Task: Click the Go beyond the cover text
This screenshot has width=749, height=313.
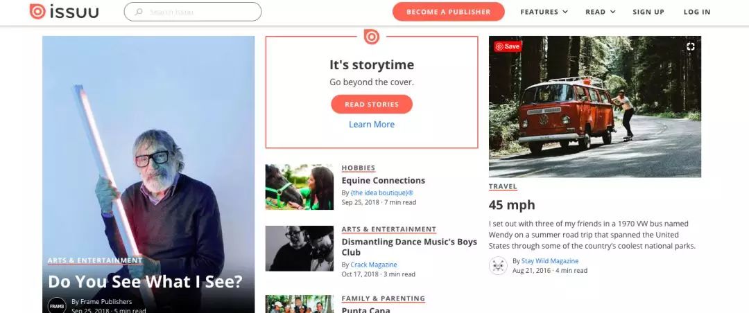Action: tap(372, 82)
